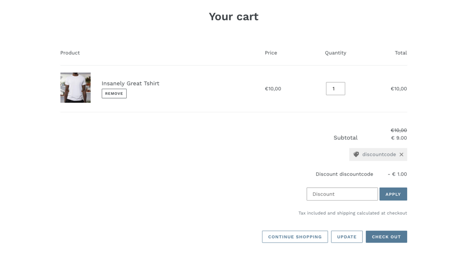The width and height of the screenshot is (454, 255).
Task: Click the "Your cart" page heading
Action: click(x=234, y=17)
